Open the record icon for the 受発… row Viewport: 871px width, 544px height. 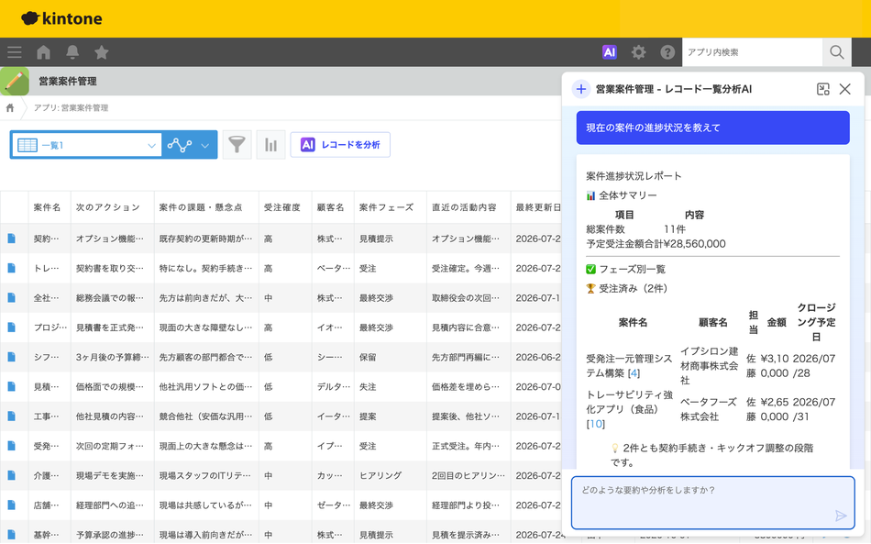point(11,446)
